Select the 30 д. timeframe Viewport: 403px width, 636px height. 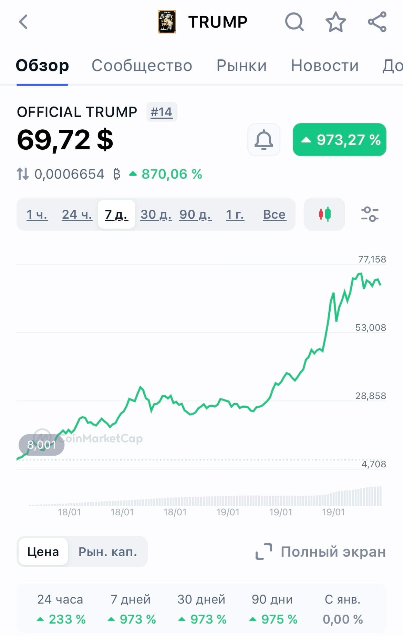point(156,215)
